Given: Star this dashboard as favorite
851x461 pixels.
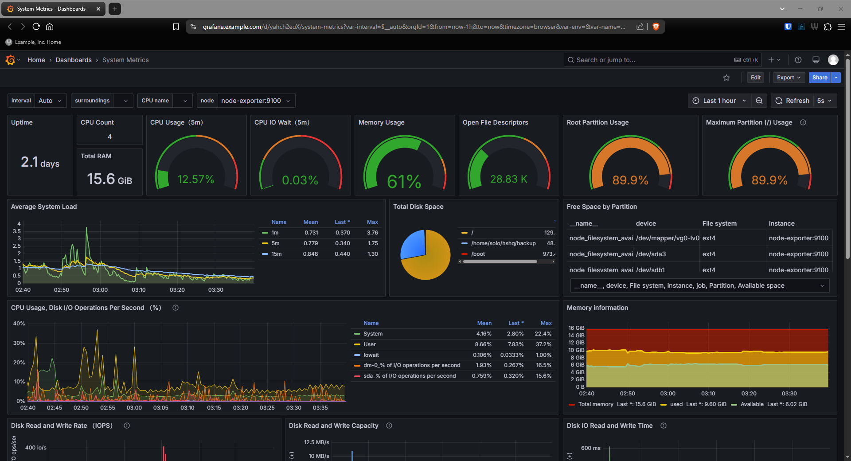Looking at the screenshot, I should 726,78.
